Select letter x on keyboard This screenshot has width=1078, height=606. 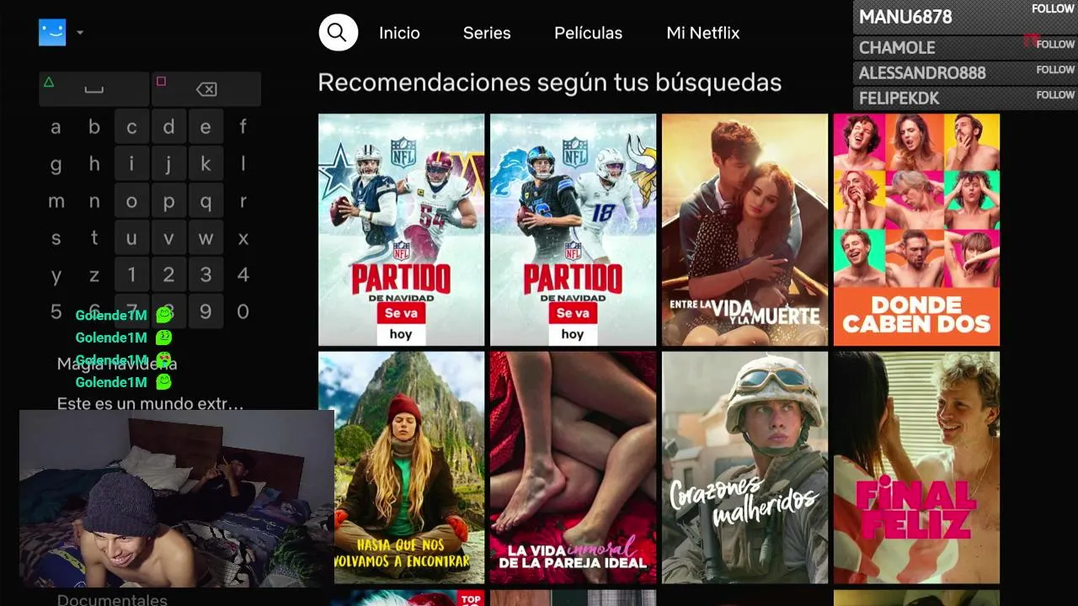[x=243, y=238]
